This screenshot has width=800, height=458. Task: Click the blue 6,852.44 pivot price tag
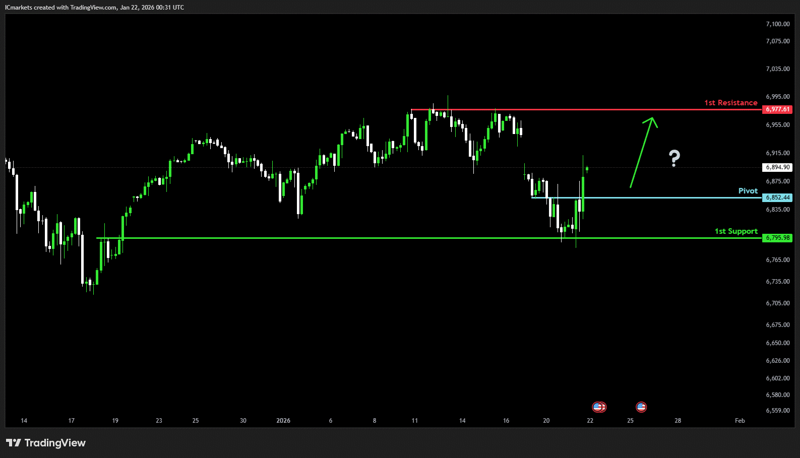pos(777,198)
